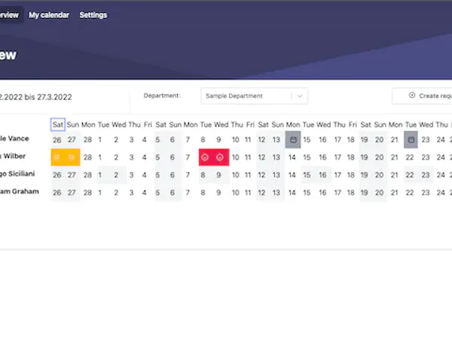Select the Vance employee name
Screen dimensions: 452x339
(14, 139)
